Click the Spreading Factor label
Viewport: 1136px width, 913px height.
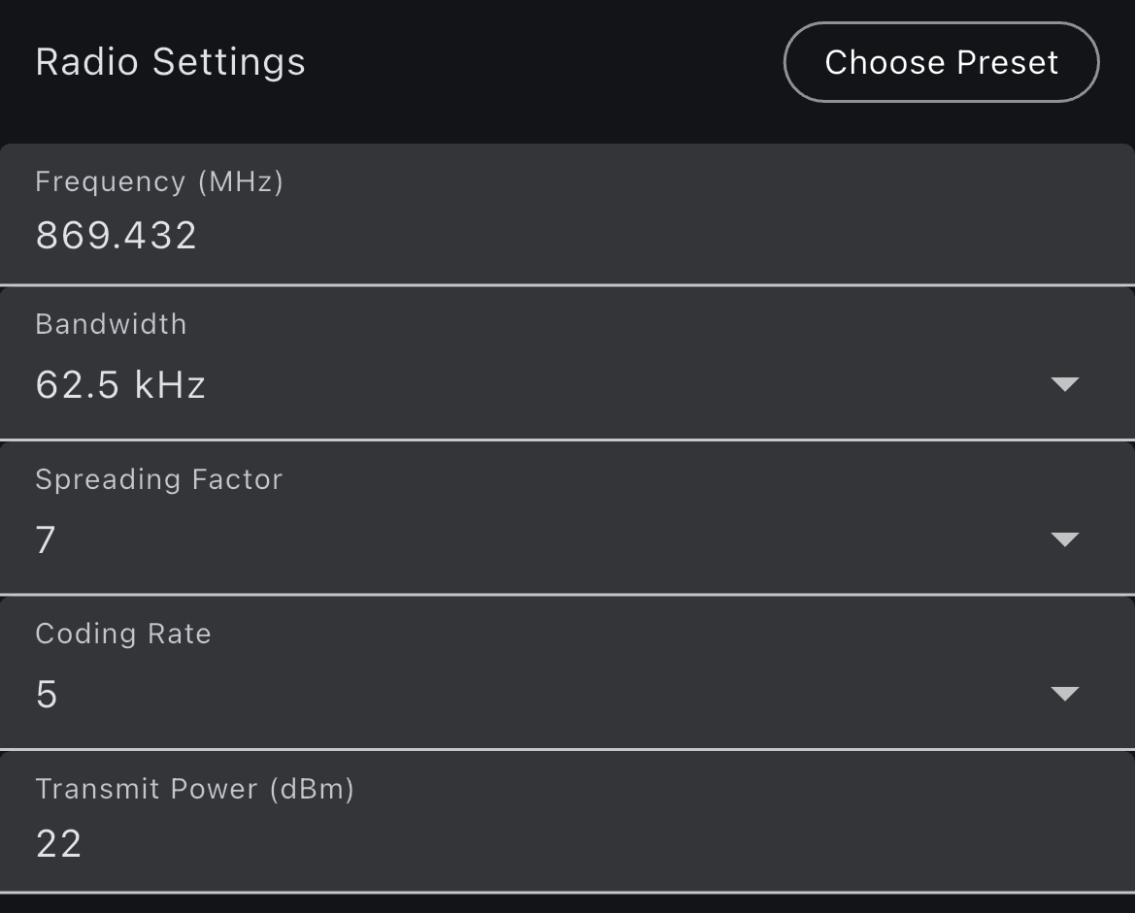click(x=159, y=479)
